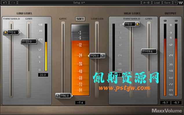Click the right output level meter
Image resolution: width=184 pixels, height=115 pixels.
(x=176, y=60)
